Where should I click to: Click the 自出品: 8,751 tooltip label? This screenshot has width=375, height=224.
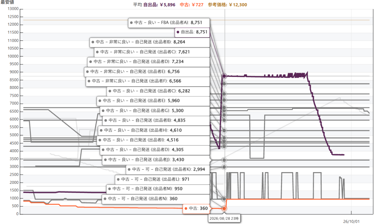point(192,32)
